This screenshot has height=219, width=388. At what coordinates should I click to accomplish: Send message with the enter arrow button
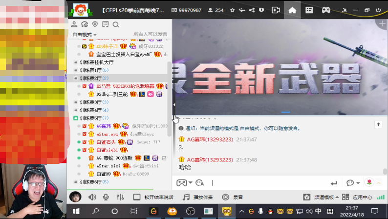tap(334, 183)
